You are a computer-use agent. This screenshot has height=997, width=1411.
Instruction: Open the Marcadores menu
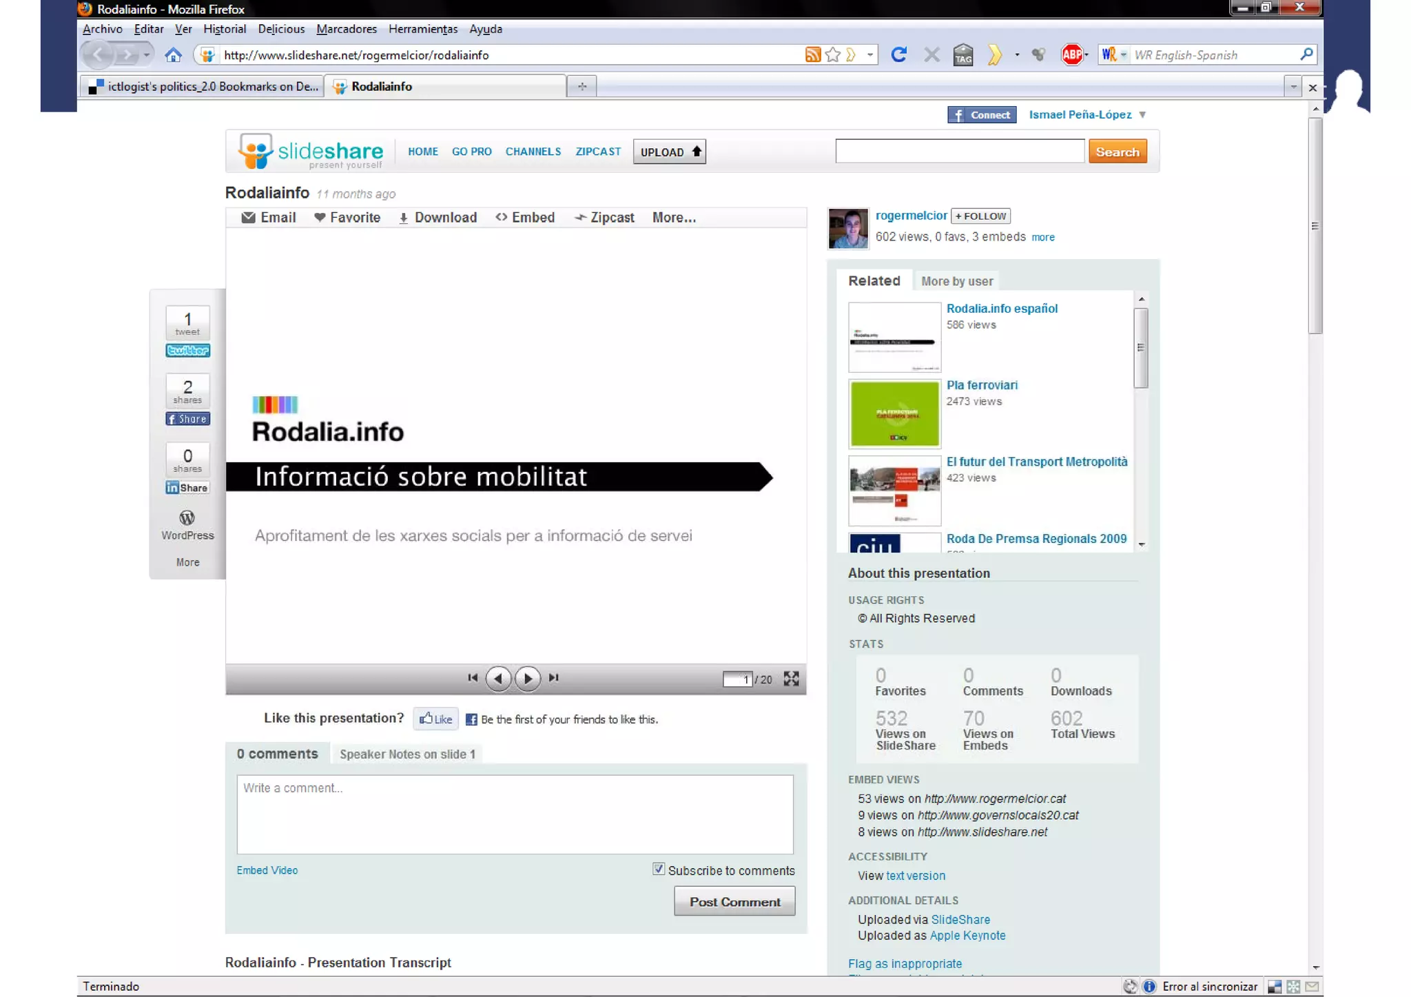(x=347, y=29)
